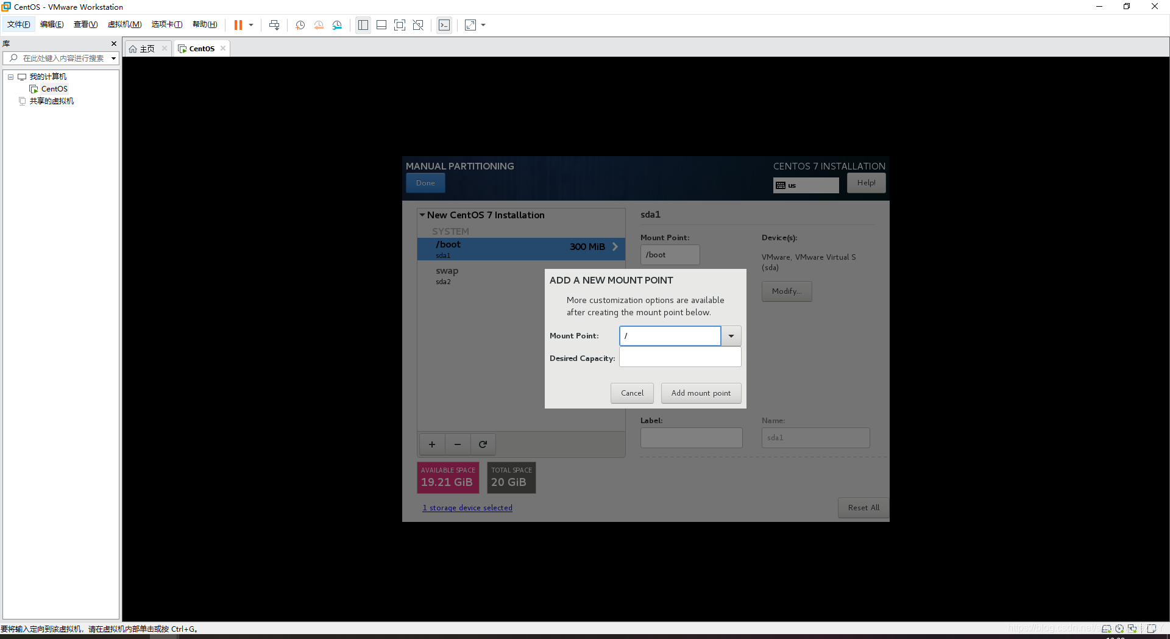Screen dimensions: 1170x639
Task: Click the message log status icon
Action: tap(1151, 629)
